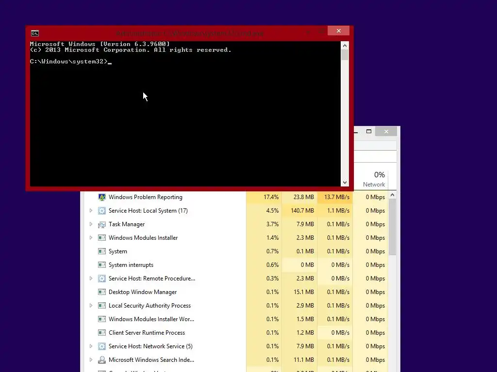Select the Task Manager process name
497x372 pixels.
pos(127,224)
